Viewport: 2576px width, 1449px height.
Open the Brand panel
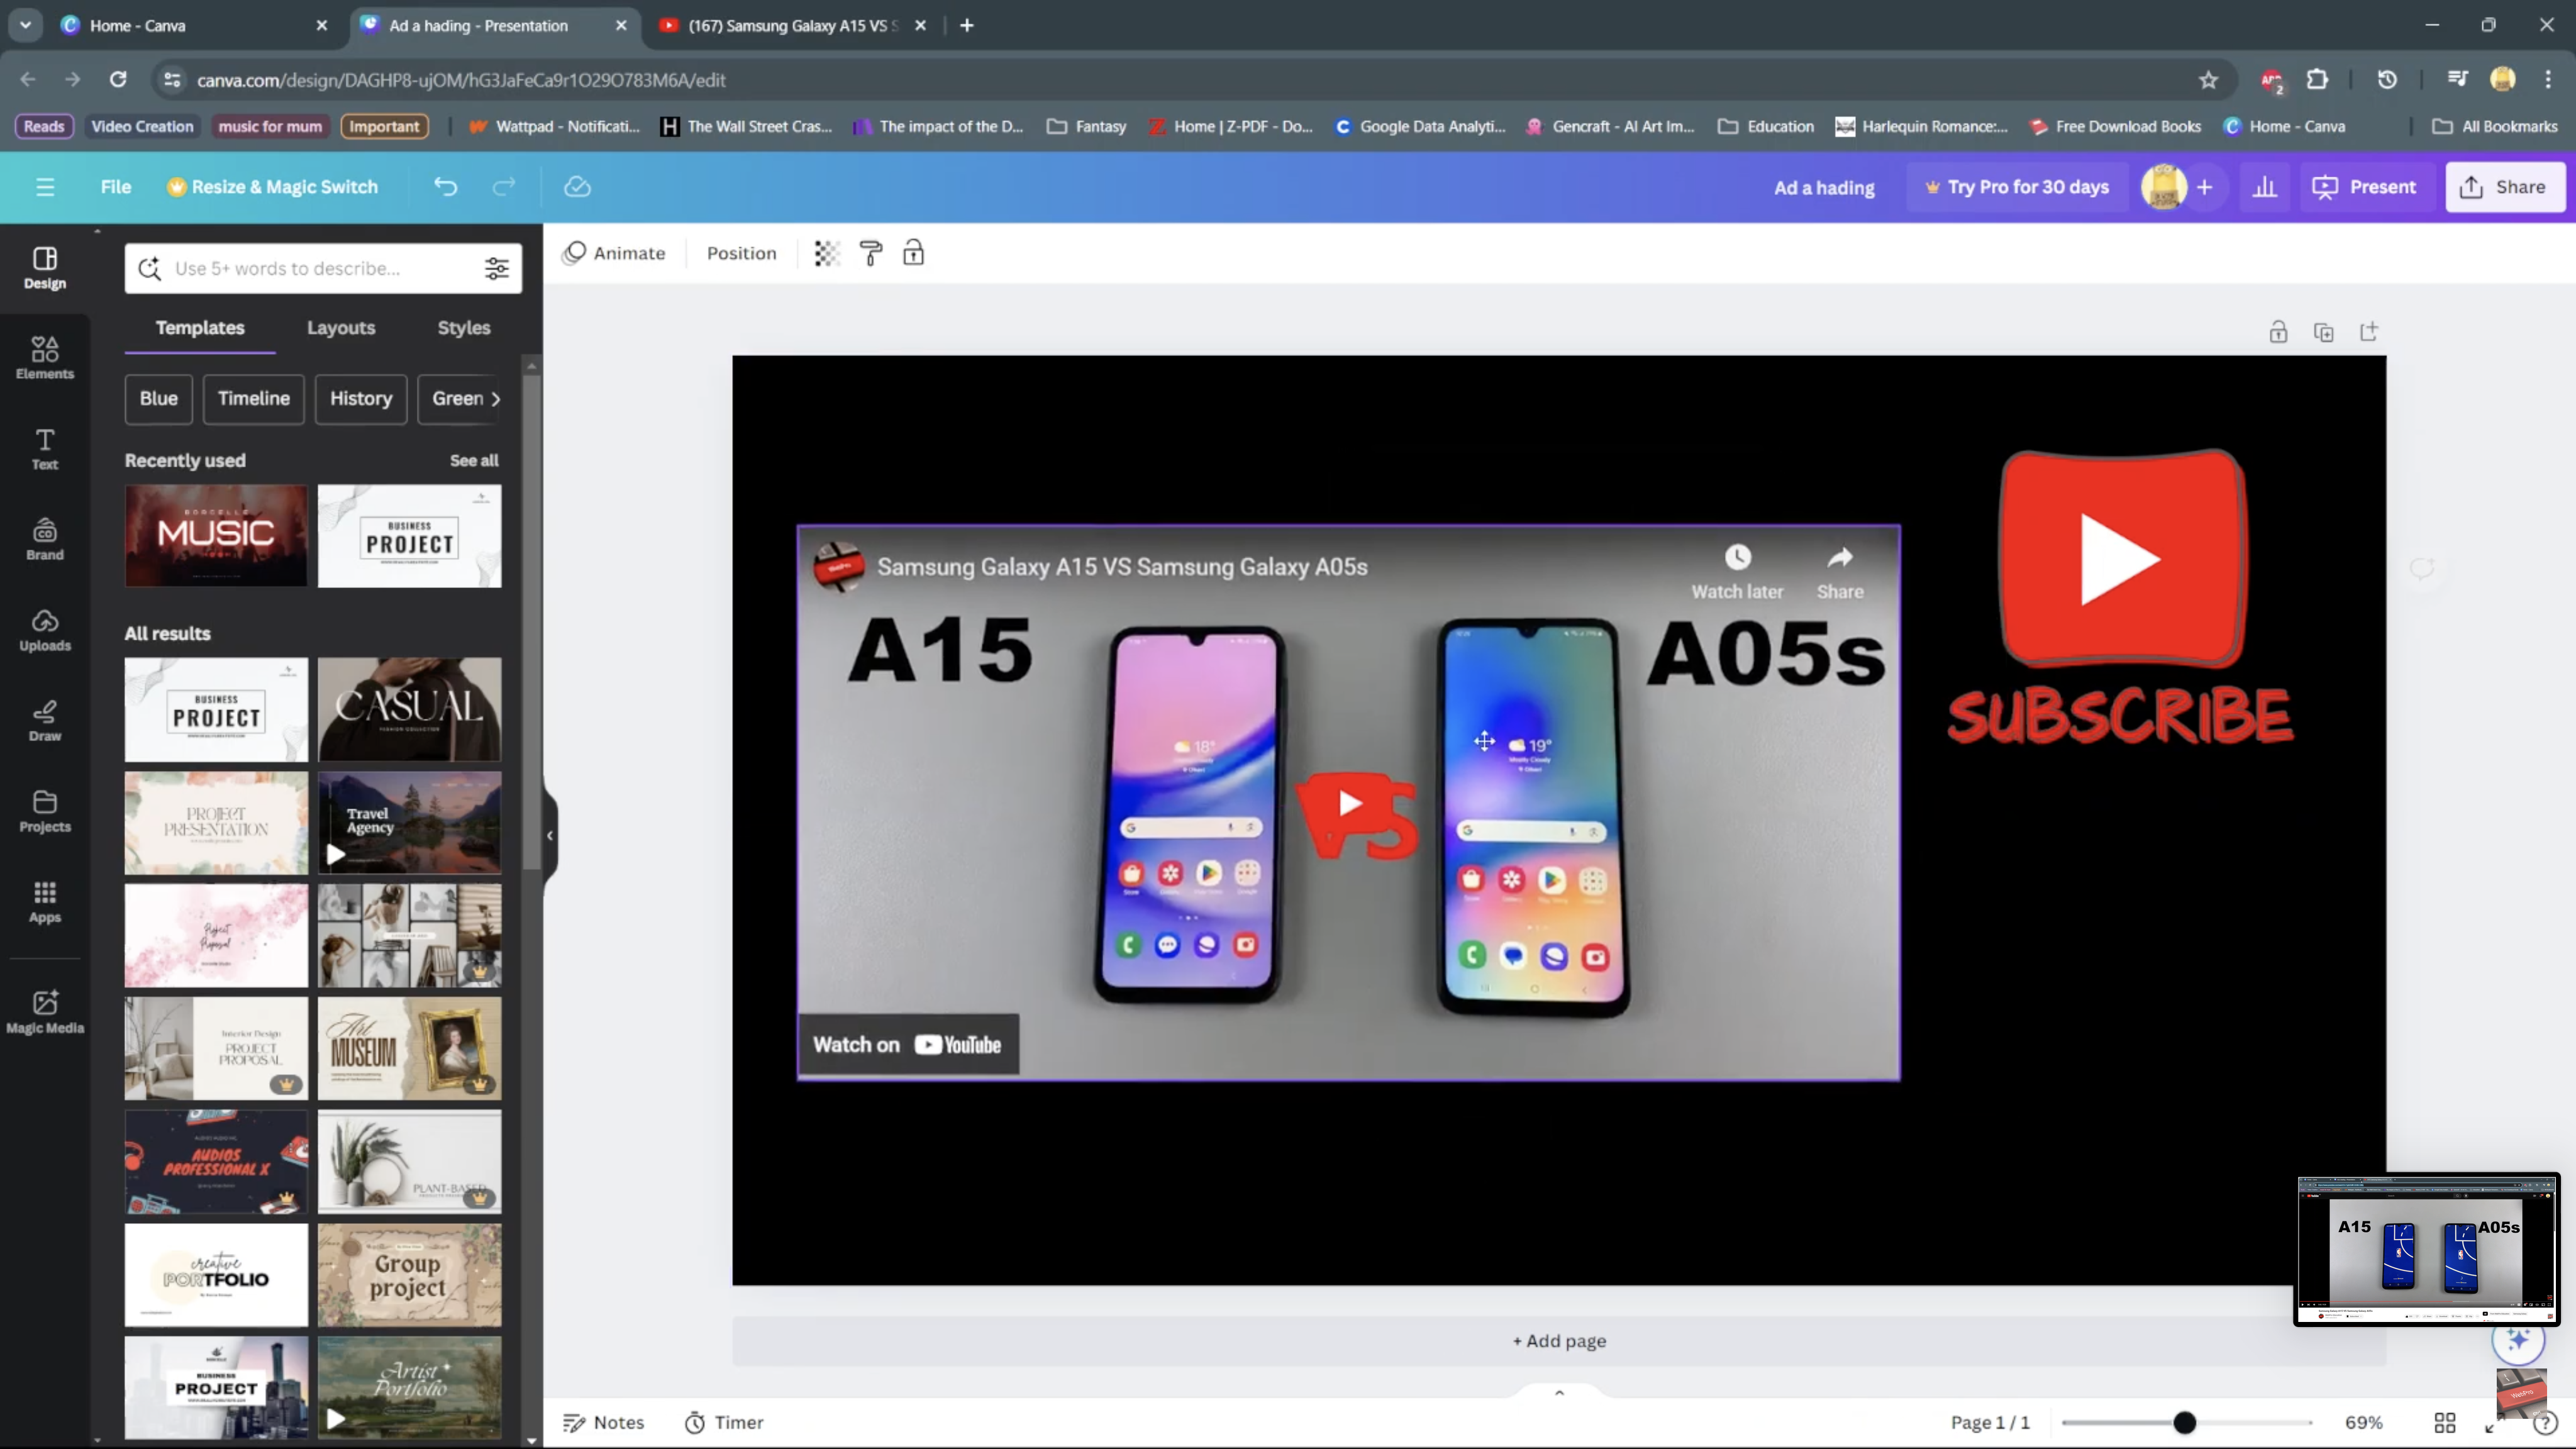pyautogui.click(x=45, y=539)
